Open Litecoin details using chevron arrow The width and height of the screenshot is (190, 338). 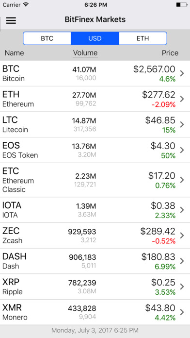[x=182, y=125]
